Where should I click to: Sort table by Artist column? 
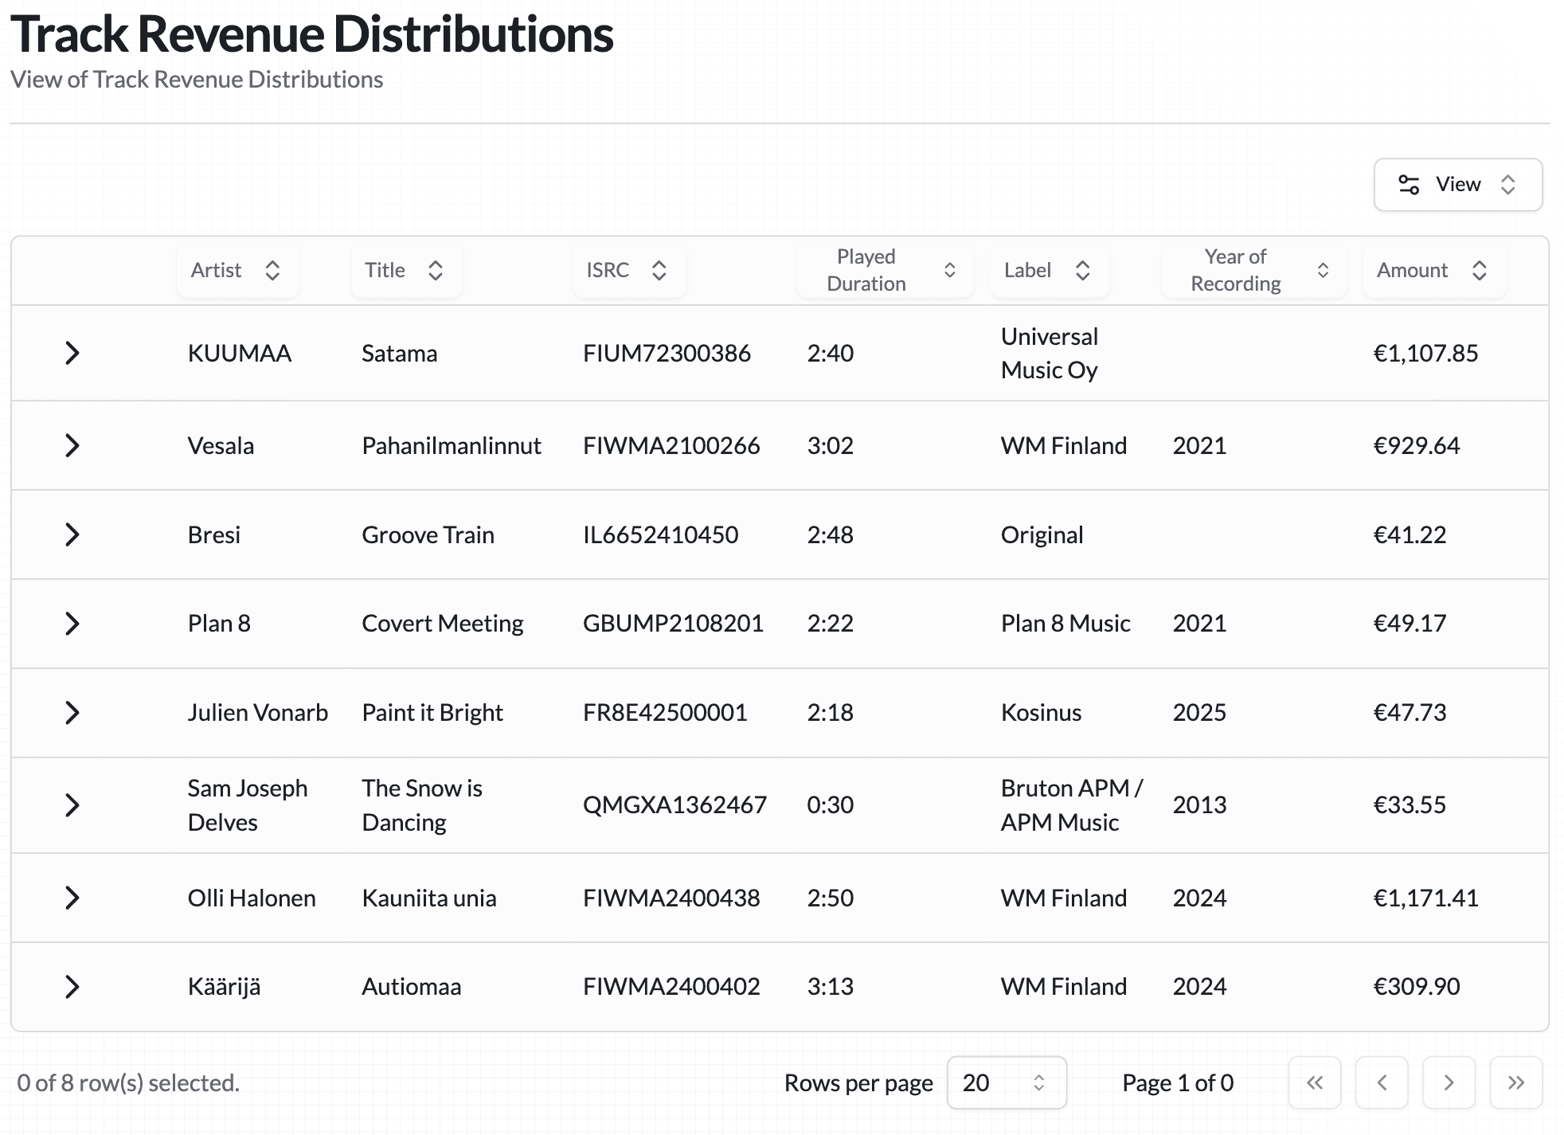pyautogui.click(x=237, y=271)
